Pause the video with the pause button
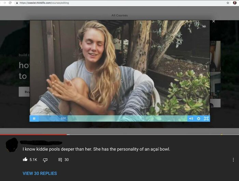239x181 pixels. coord(34,118)
